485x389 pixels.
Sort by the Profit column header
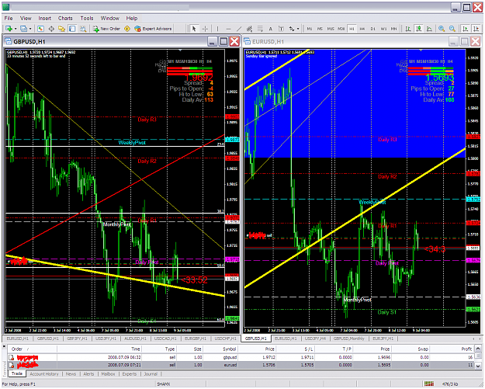click(x=452, y=349)
